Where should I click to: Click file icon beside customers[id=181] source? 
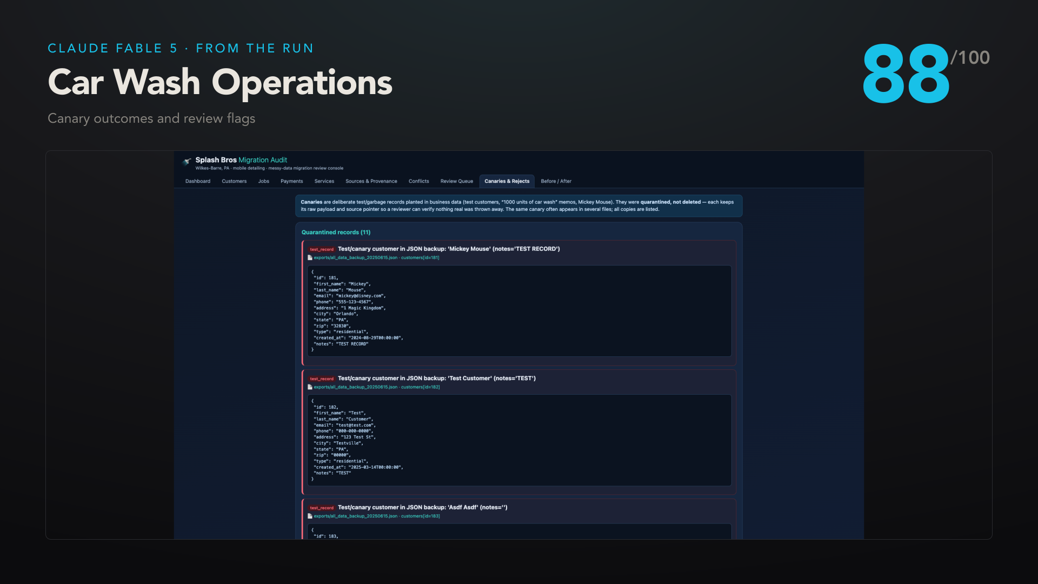(310, 258)
